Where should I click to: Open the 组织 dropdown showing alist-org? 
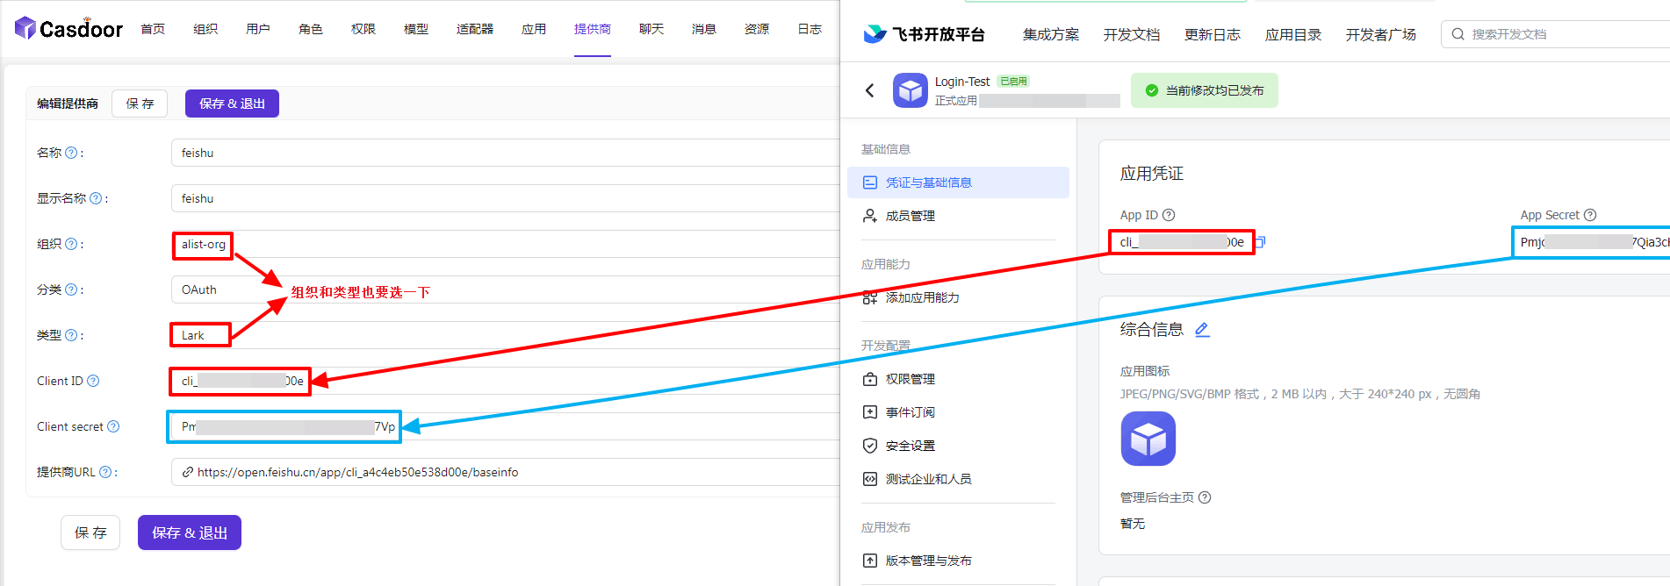(505, 244)
